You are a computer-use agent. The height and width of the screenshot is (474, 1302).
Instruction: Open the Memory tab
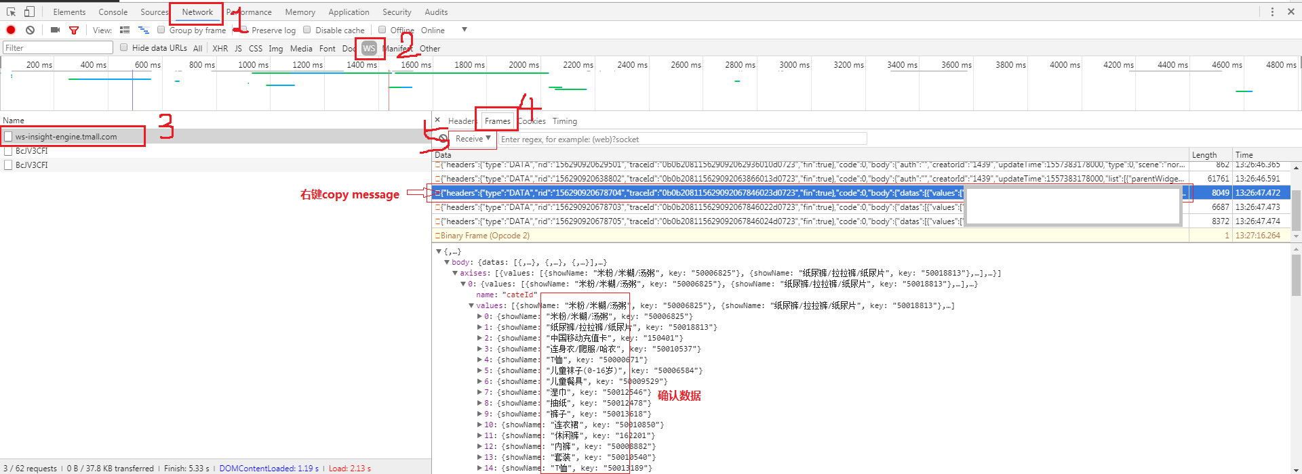300,12
